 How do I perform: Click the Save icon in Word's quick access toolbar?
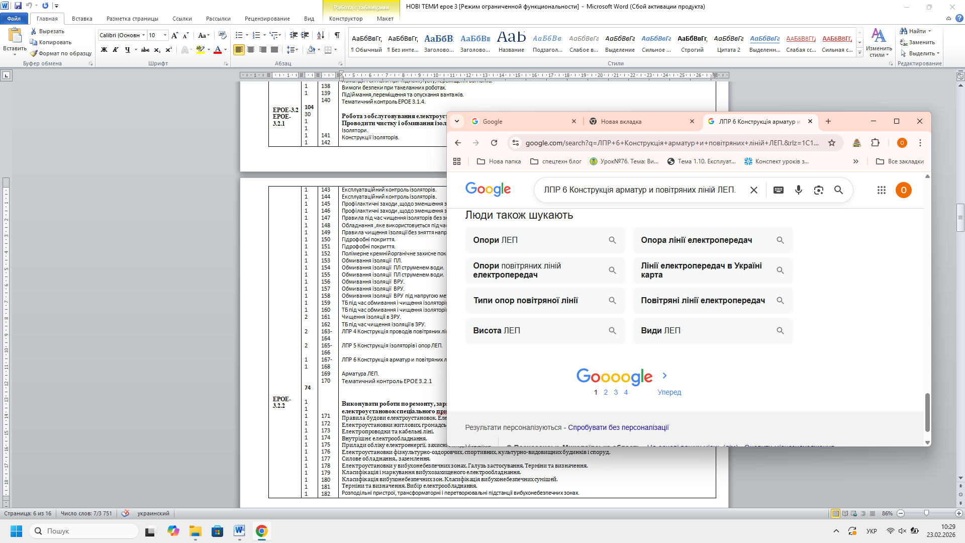click(x=18, y=6)
